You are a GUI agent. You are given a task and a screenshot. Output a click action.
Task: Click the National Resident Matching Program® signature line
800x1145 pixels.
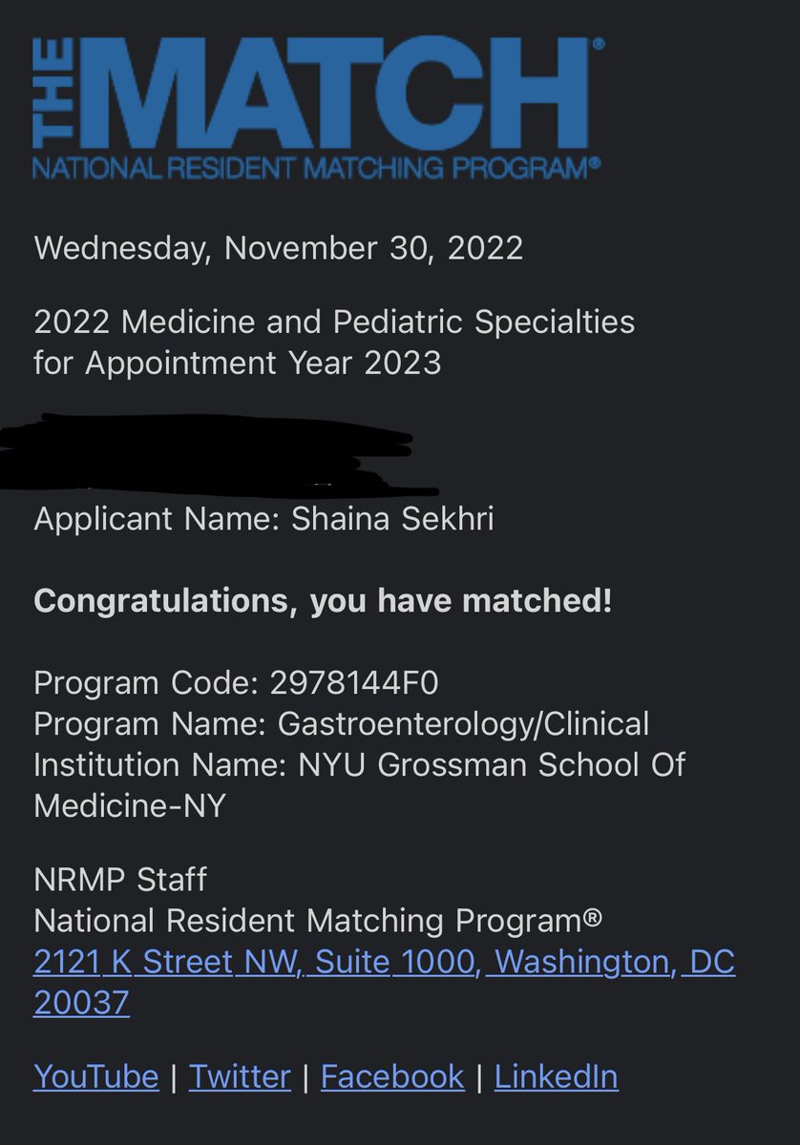pyautogui.click(x=318, y=921)
